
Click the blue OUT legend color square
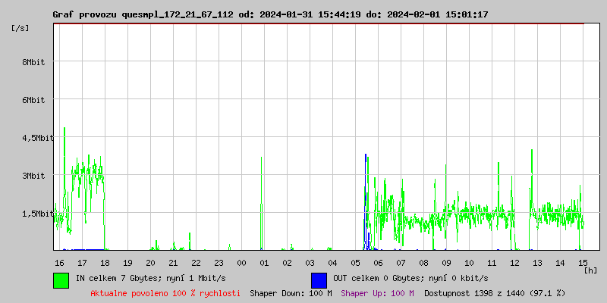[319, 280]
